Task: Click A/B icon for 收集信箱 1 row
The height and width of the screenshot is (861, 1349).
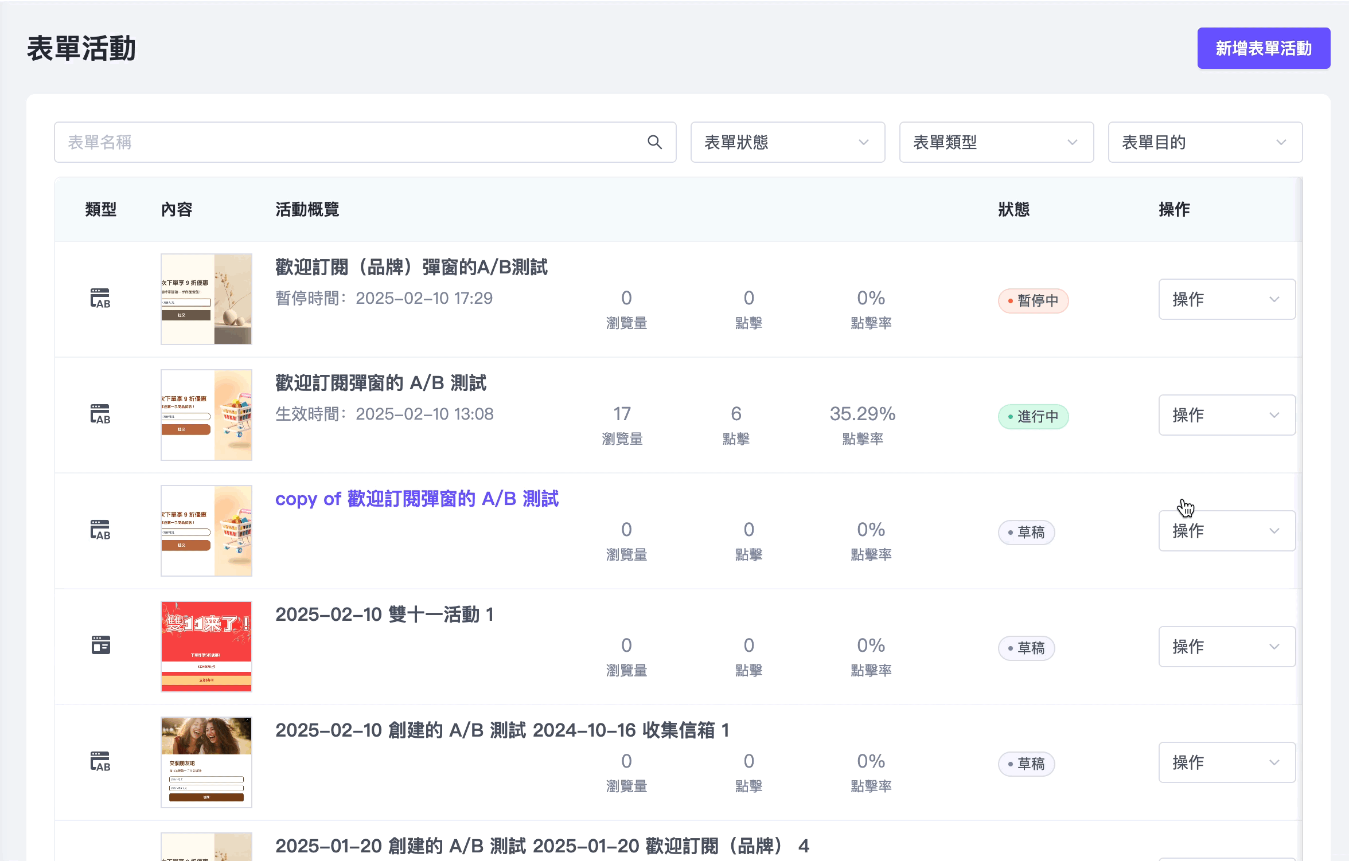Action: pyautogui.click(x=100, y=762)
